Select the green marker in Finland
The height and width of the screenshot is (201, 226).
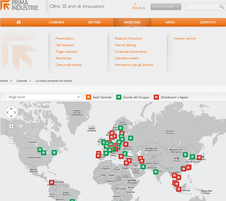click(121, 128)
